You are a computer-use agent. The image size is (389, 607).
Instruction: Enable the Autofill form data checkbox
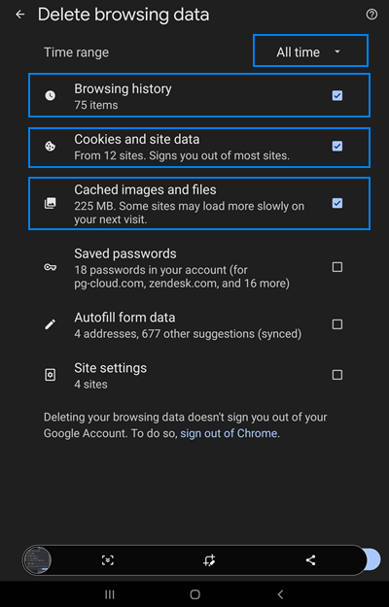337,324
